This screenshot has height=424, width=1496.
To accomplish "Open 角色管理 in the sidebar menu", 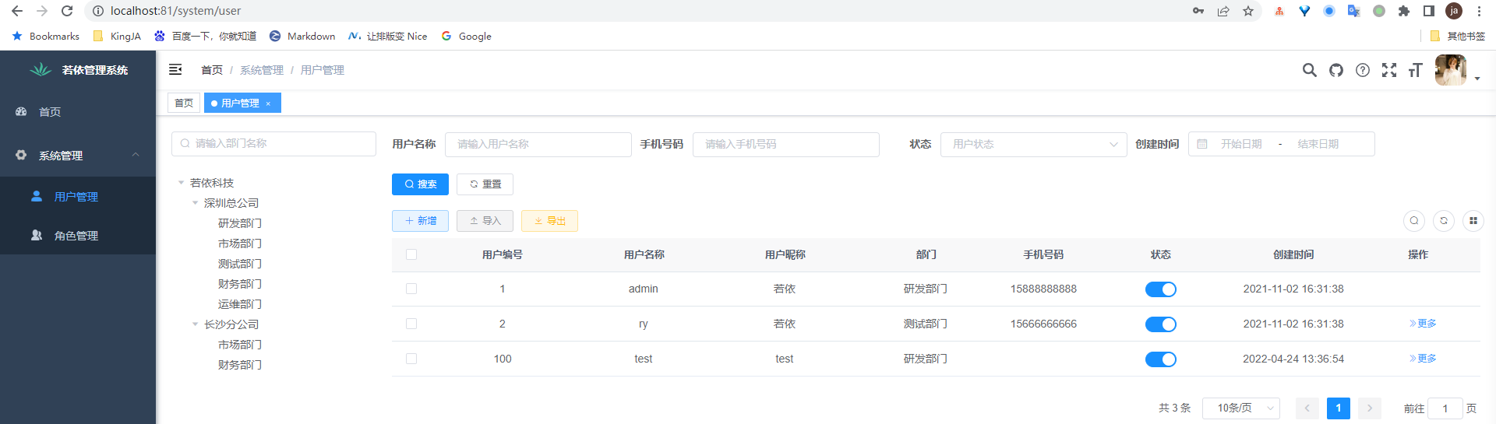I will pos(76,236).
